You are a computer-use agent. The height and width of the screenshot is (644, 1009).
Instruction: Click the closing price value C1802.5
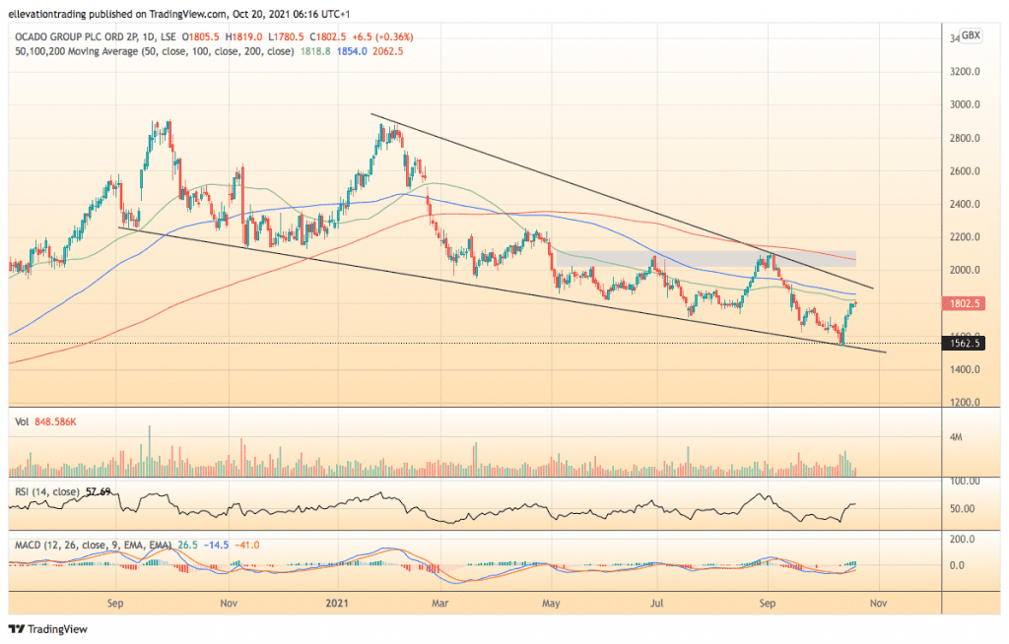tap(327, 37)
